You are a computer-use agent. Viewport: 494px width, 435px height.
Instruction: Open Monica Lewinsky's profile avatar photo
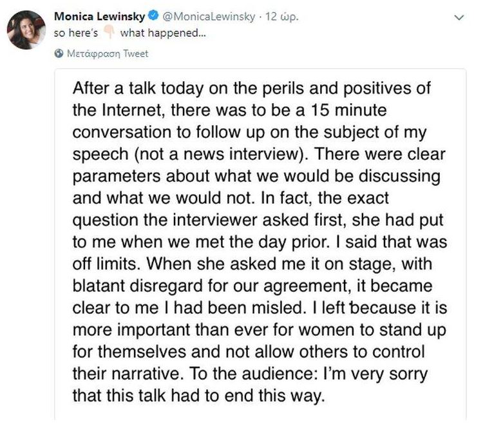(x=26, y=30)
